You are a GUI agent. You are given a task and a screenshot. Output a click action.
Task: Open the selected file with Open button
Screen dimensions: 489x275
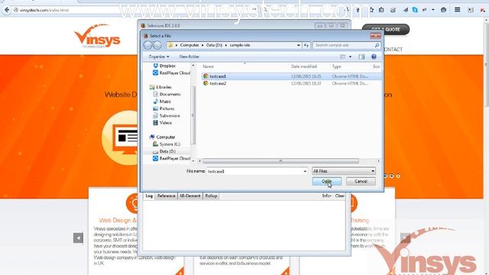(x=326, y=181)
